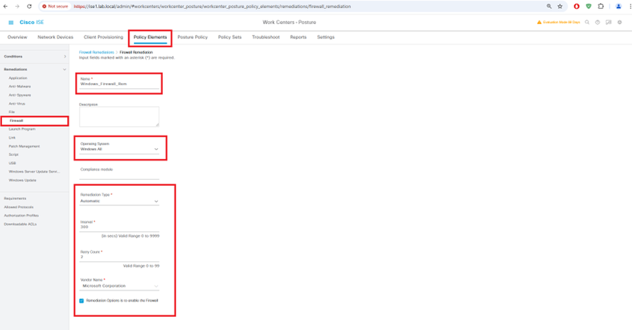This screenshot has height=330, width=632.
Task: Click the Description text area
Action: 120,117
